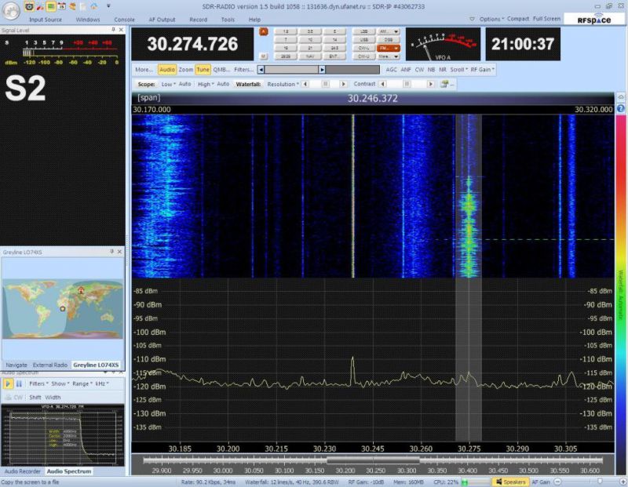The height and width of the screenshot is (487, 628).
Task: Expand the waterfall Resolution dropdown
Action: [283, 84]
